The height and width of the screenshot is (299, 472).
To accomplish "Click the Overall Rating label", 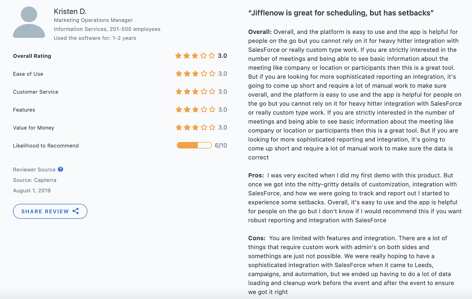I will (32, 56).
